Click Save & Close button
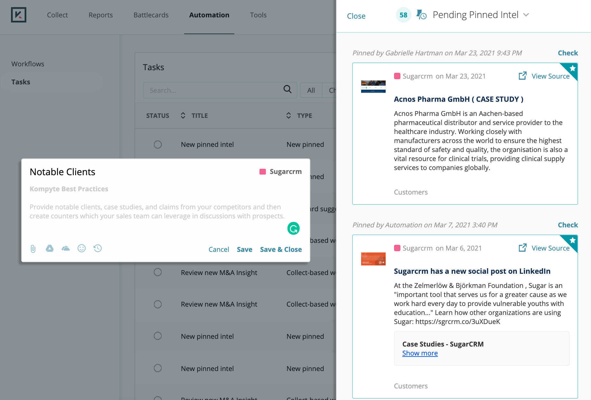The width and height of the screenshot is (591, 400). (x=281, y=249)
